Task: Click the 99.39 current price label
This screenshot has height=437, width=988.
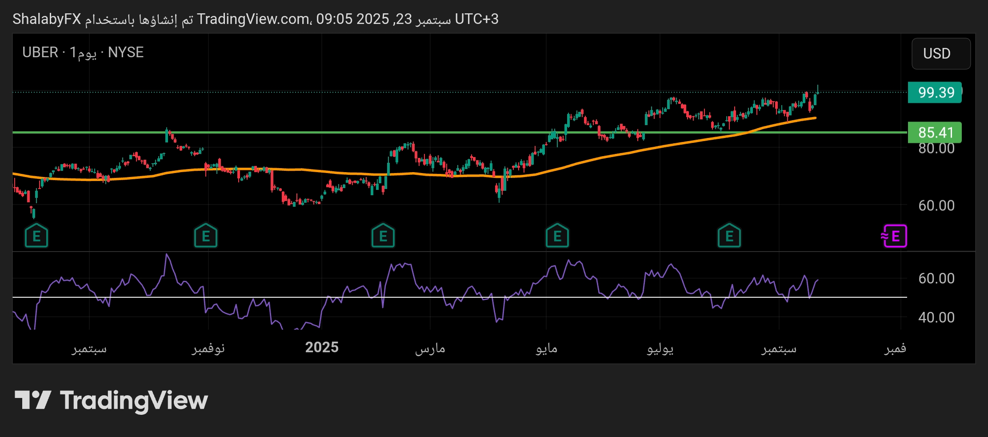Action: (935, 92)
